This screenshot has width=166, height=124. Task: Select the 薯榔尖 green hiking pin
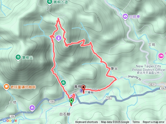coord(18,57)
